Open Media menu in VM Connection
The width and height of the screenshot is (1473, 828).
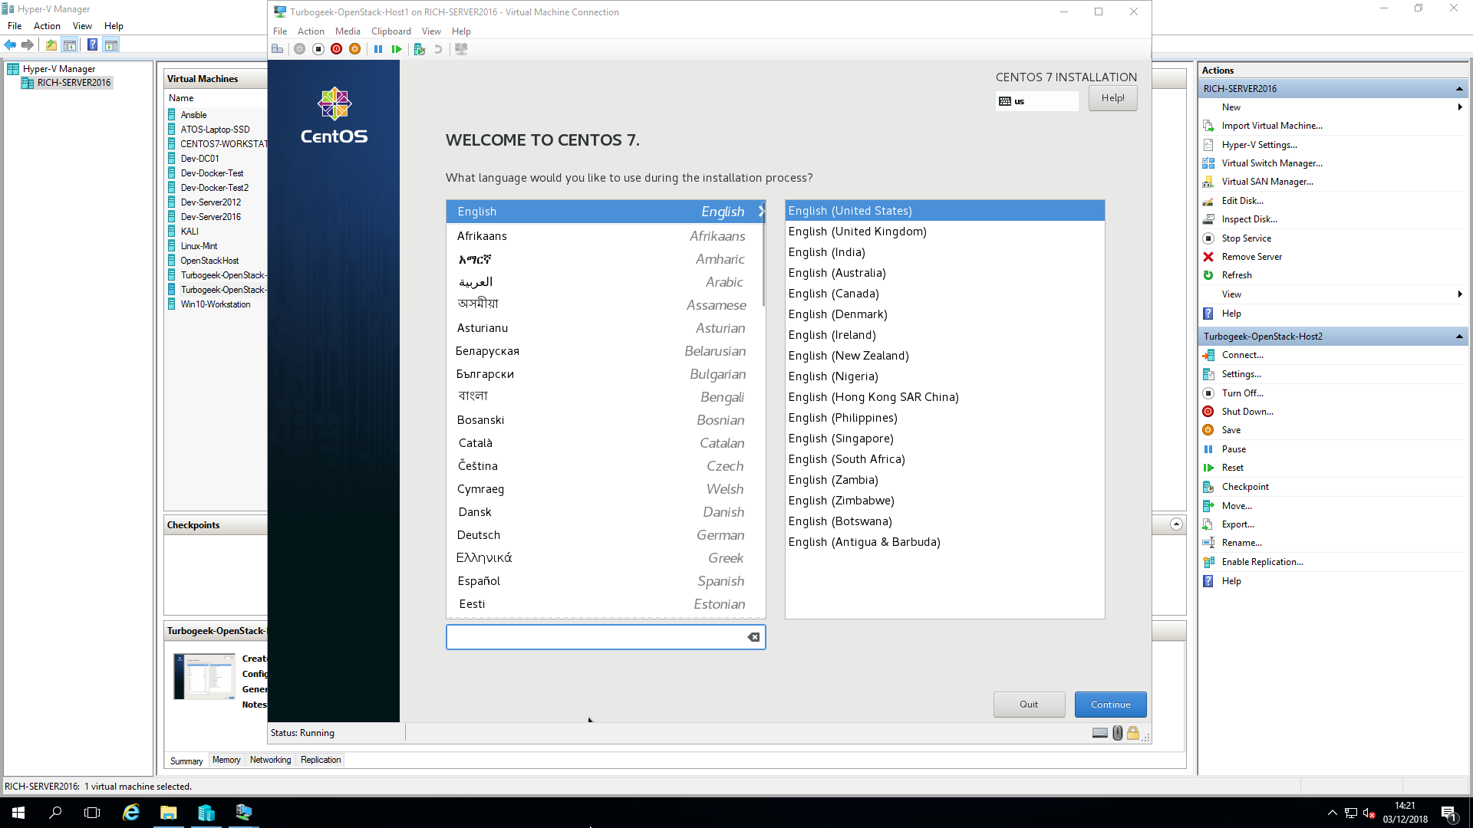348,31
